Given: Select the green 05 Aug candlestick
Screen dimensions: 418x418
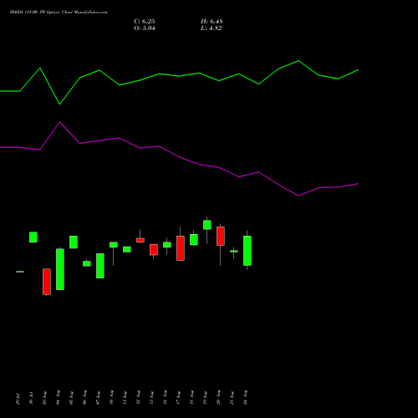Looking at the screenshot, I should [x=74, y=242].
